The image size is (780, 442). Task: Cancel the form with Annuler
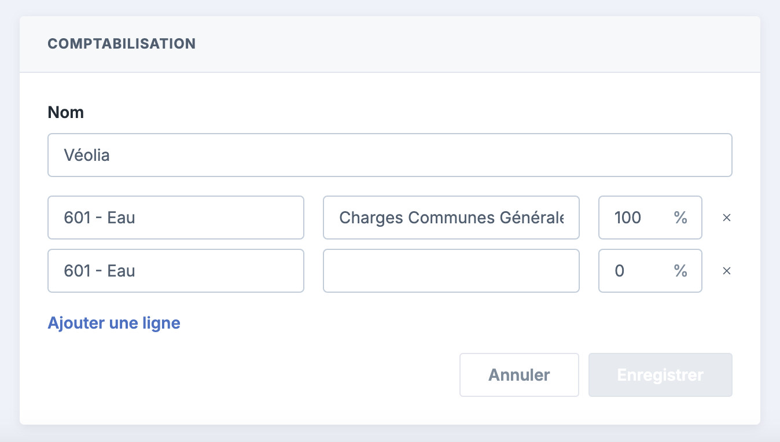[520, 375]
